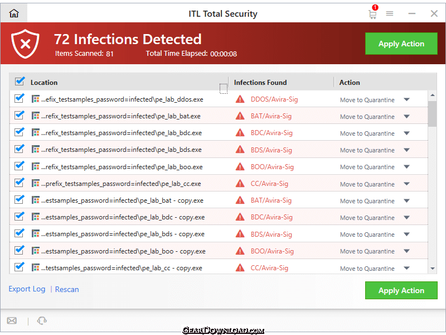Open action dropdown for pe_lab_boo.exe row

coord(406,166)
